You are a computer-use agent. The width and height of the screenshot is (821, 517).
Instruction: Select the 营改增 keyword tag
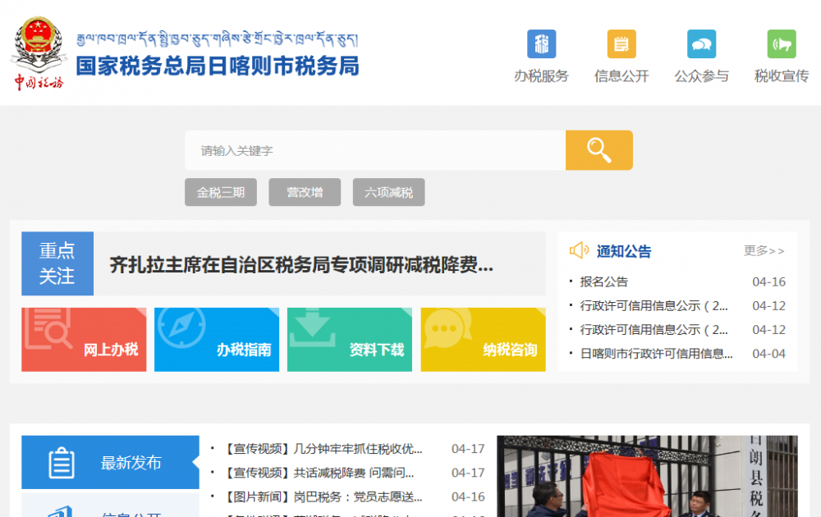tap(305, 192)
